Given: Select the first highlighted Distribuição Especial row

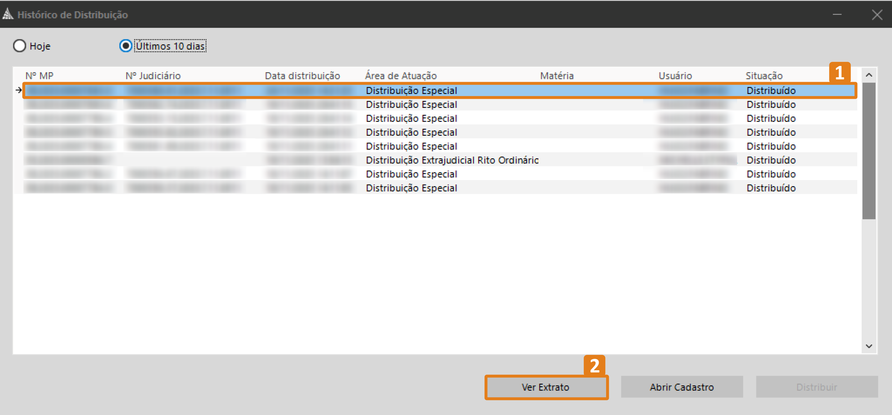Looking at the screenshot, I should pos(411,91).
